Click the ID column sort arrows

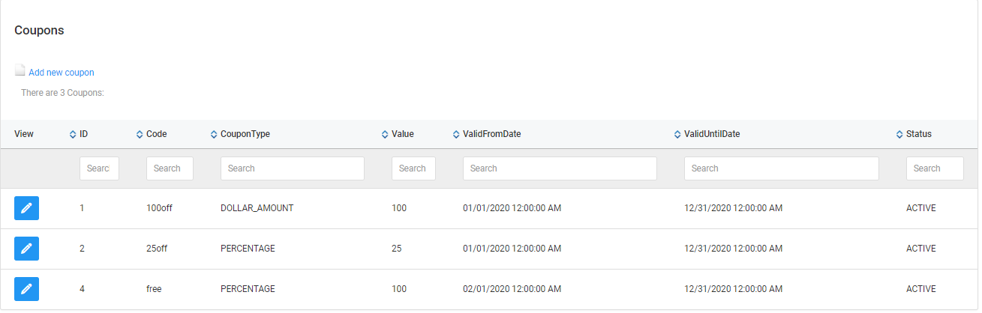pyautogui.click(x=73, y=135)
